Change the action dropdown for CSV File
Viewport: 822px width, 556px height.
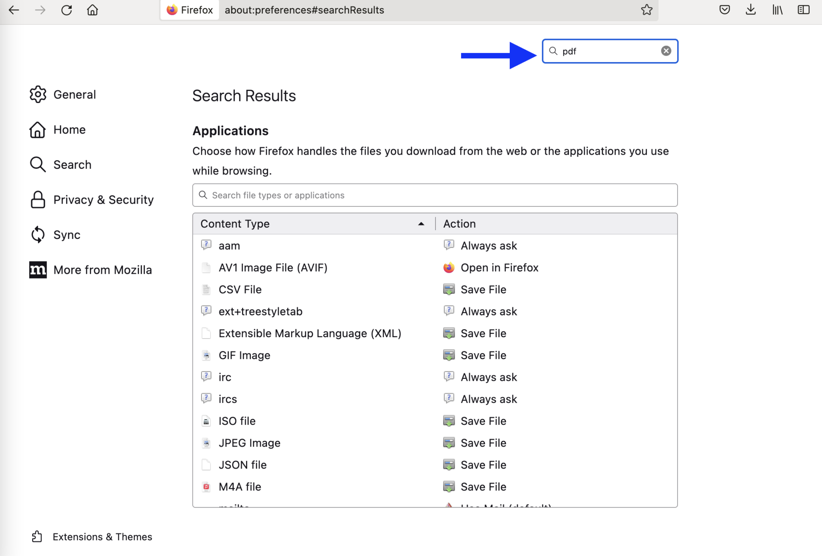click(x=483, y=289)
